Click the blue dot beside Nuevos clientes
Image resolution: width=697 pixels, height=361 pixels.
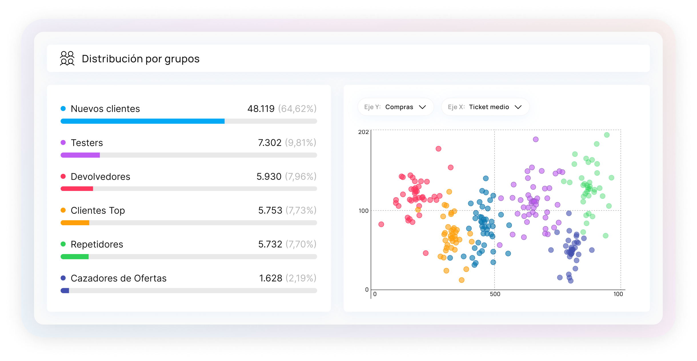pos(63,109)
